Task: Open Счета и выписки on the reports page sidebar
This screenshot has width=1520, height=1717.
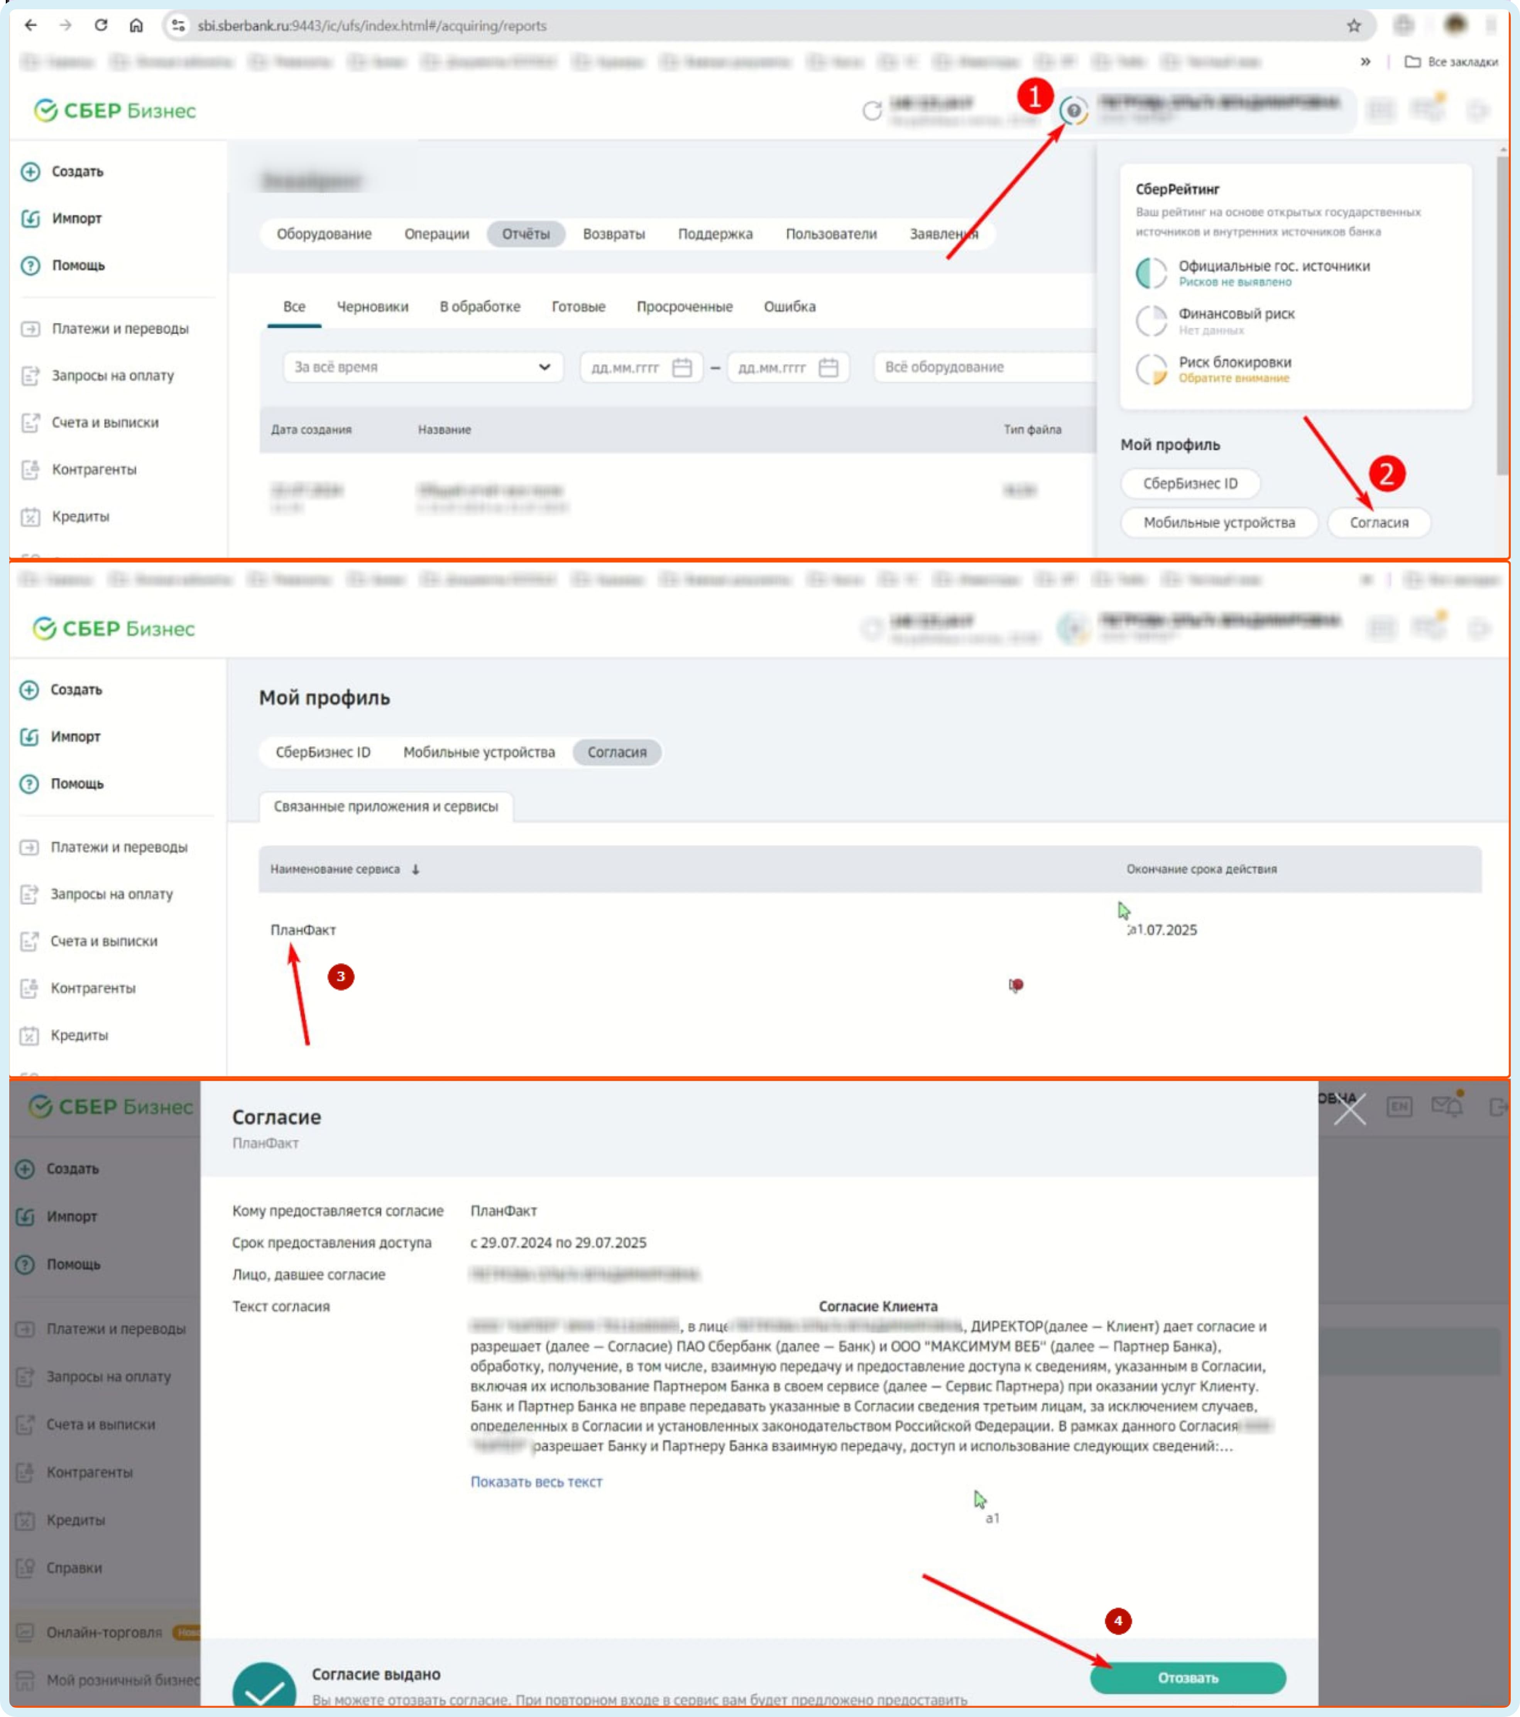Action: (91, 423)
